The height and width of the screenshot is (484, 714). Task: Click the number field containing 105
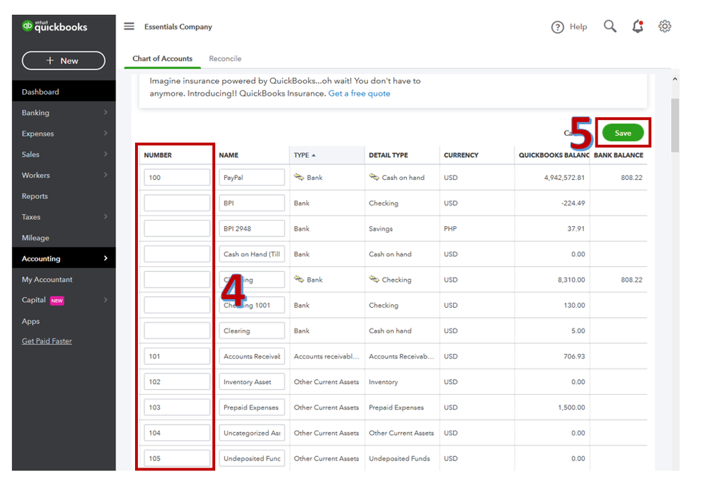[x=177, y=458]
